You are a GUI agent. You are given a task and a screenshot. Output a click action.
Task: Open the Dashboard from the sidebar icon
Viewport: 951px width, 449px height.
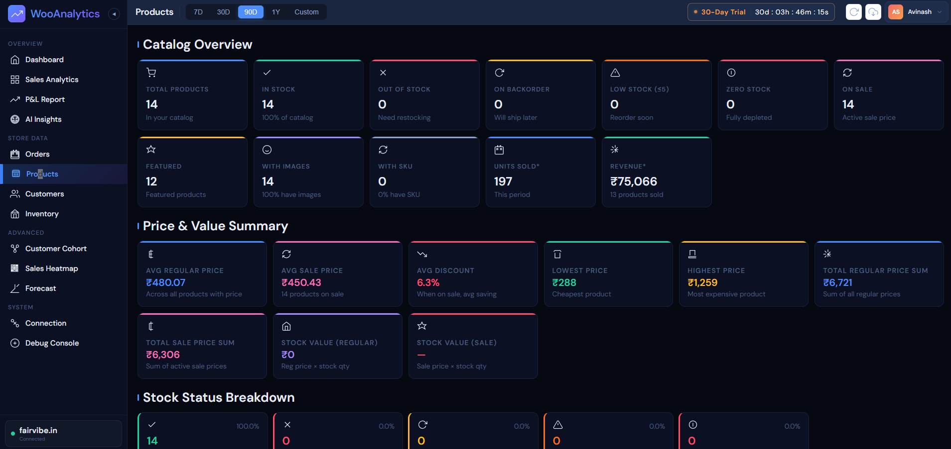(x=15, y=59)
